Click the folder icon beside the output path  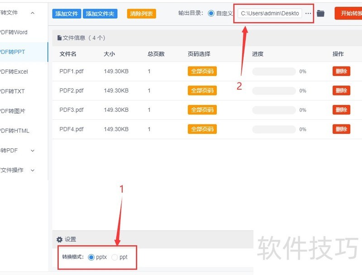pyautogui.click(x=321, y=13)
